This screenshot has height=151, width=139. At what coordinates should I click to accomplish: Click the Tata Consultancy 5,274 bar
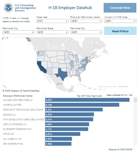point(69,119)
